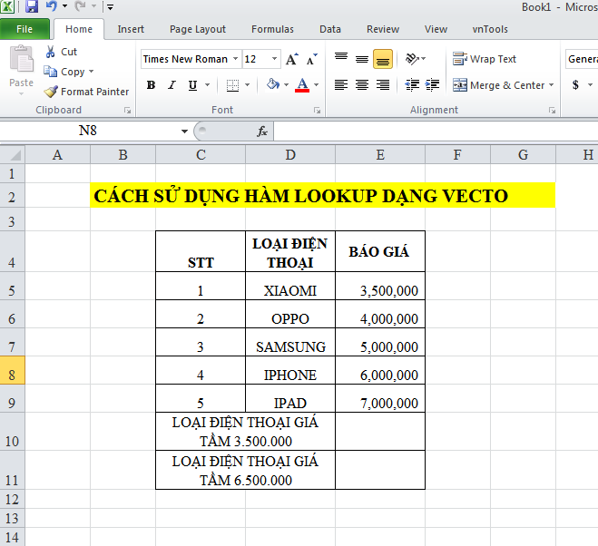598x546 pixels.
Task: Switch to the Page Layout tab
Action: [x=198, y=29]
